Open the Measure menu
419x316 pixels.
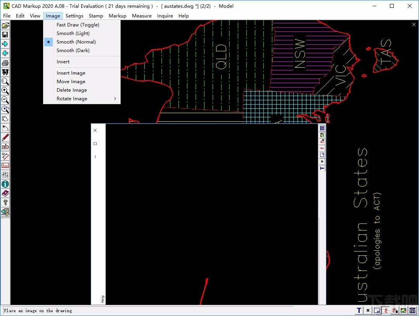click(x=142, y=16)
